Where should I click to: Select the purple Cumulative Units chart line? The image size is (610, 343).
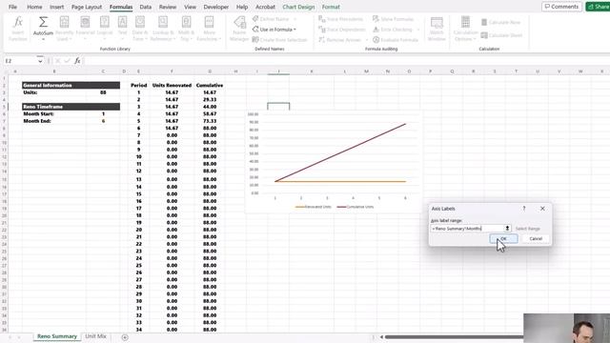pyautogui.click(x=340, y=152)
